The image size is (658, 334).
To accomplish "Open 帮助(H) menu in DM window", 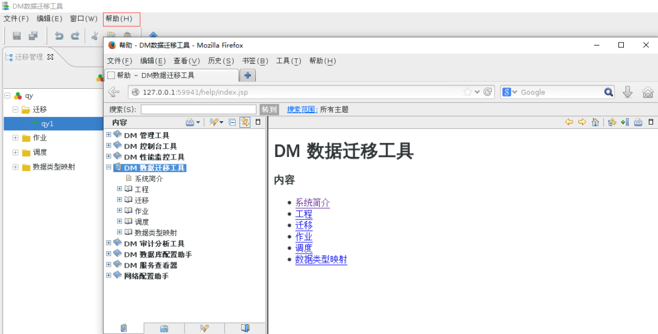I will [119, 19].
